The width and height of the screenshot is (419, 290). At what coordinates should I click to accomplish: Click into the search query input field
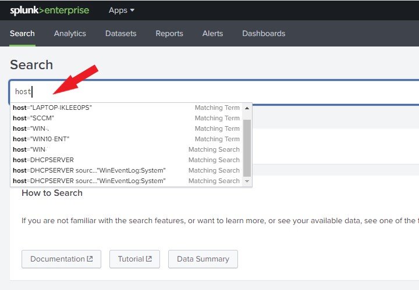pos(214,92)
